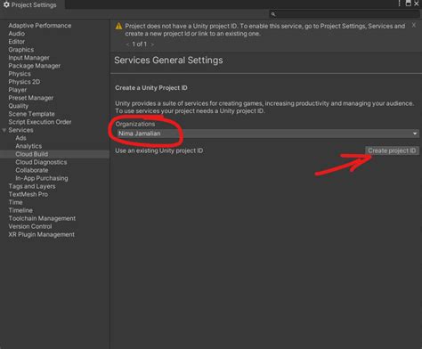
Task: Open Player settings
Action: point(18,90)
